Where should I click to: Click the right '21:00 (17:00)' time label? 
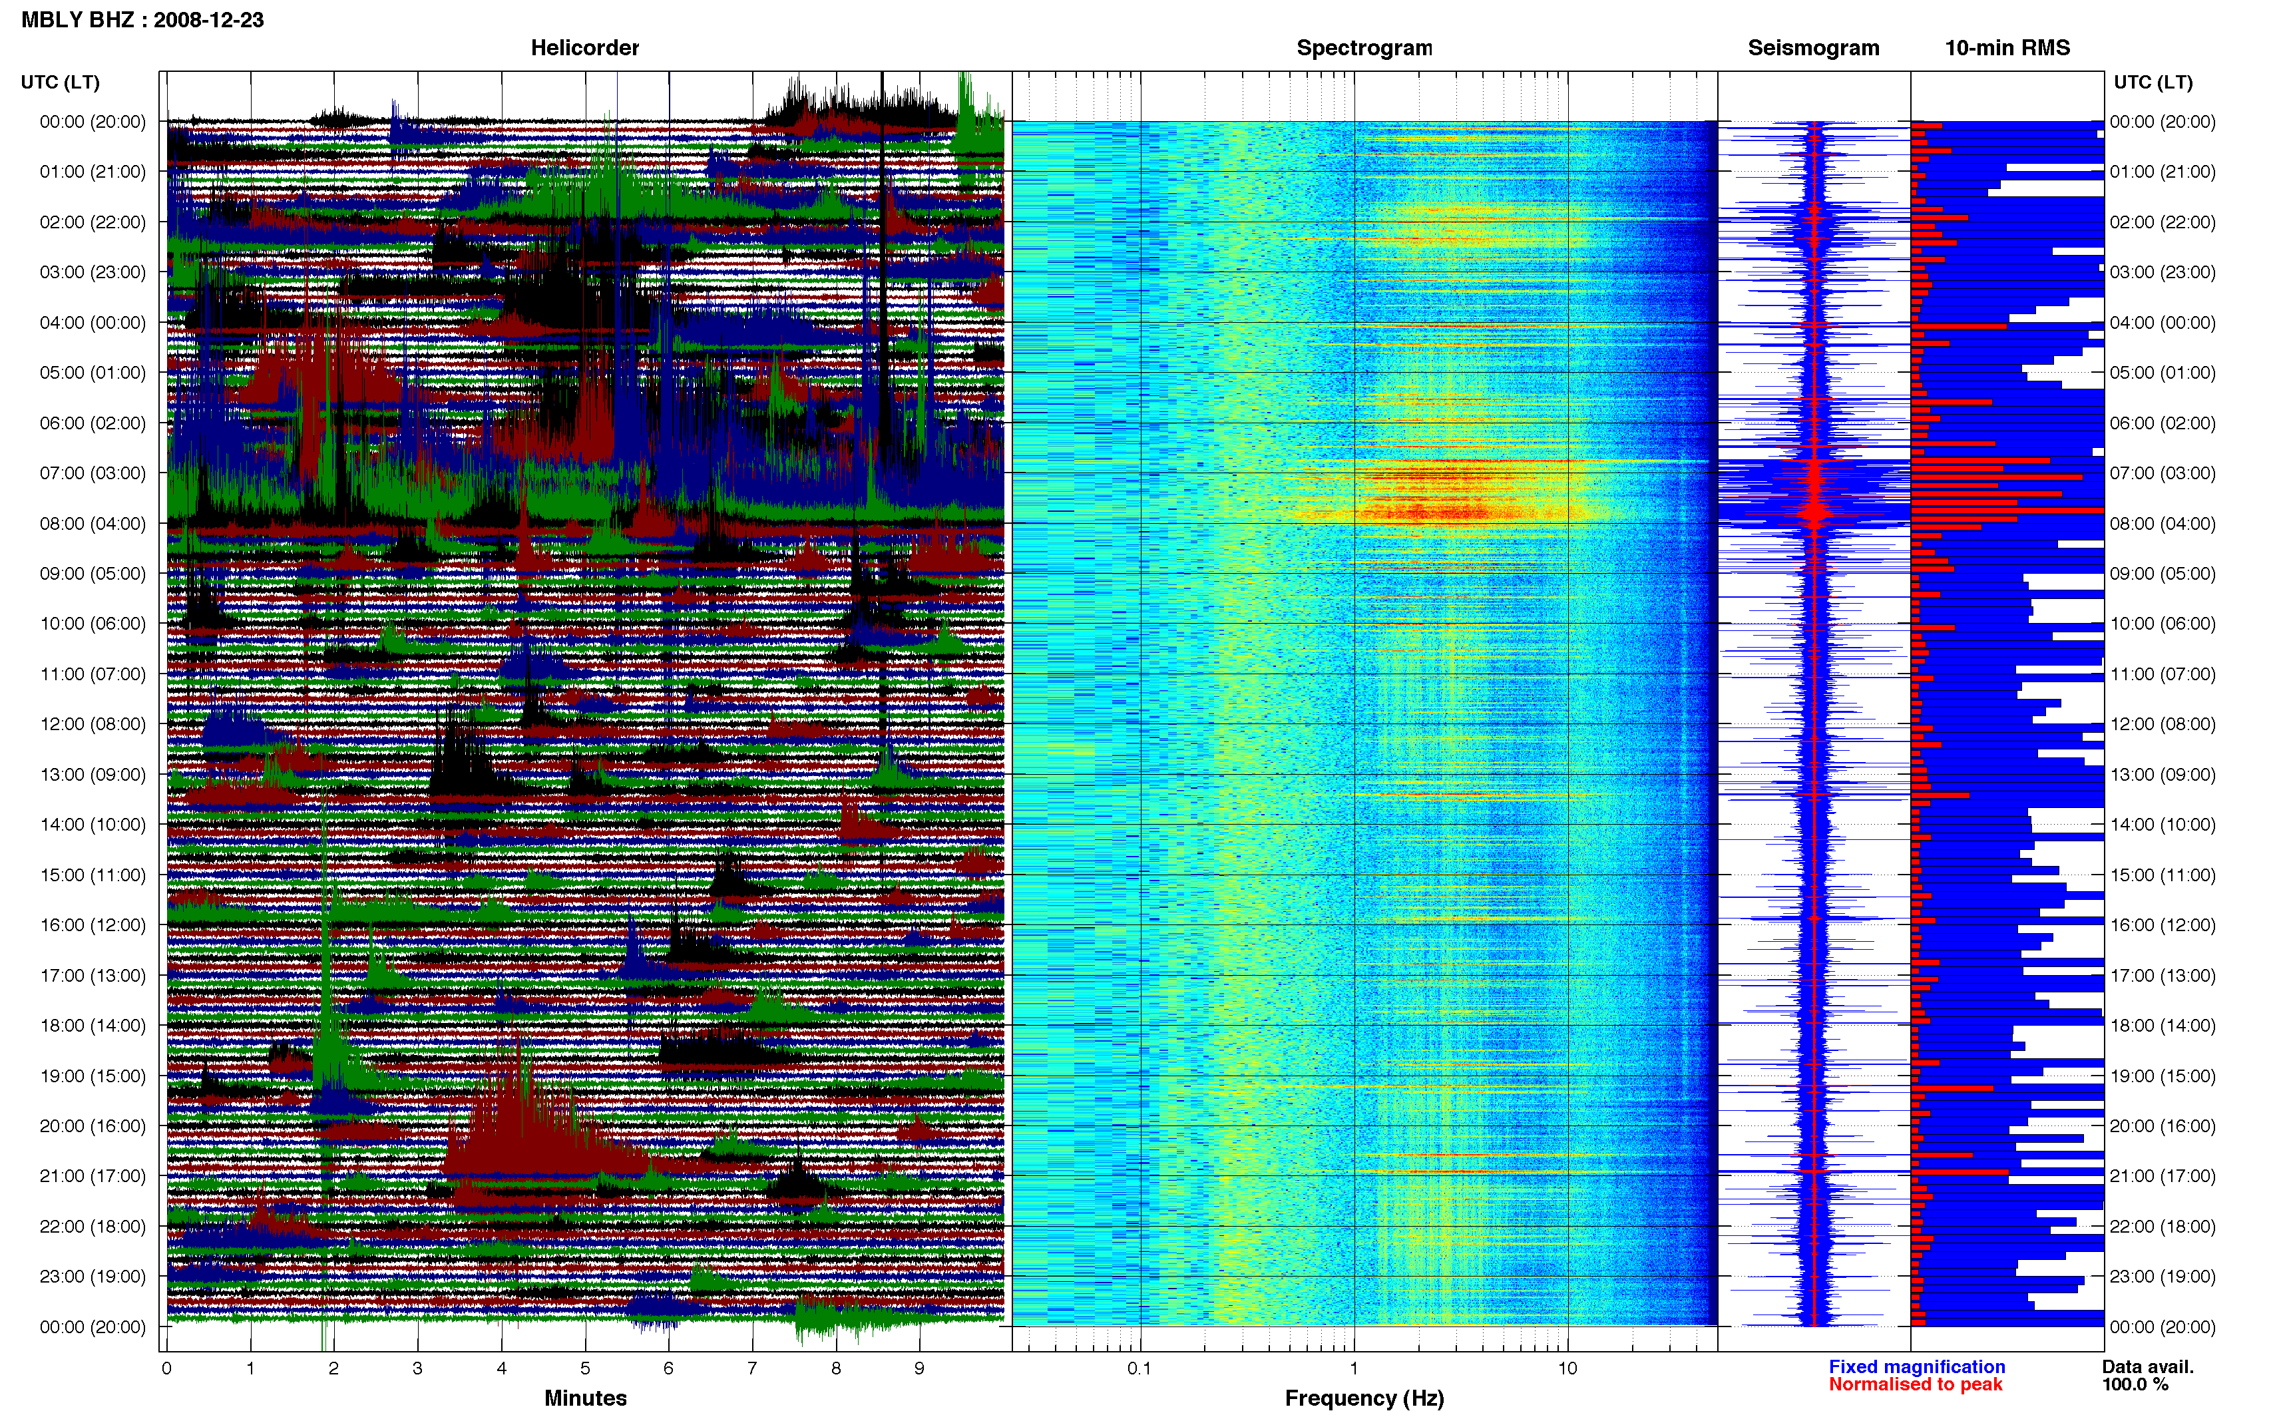(2162, 1177)
